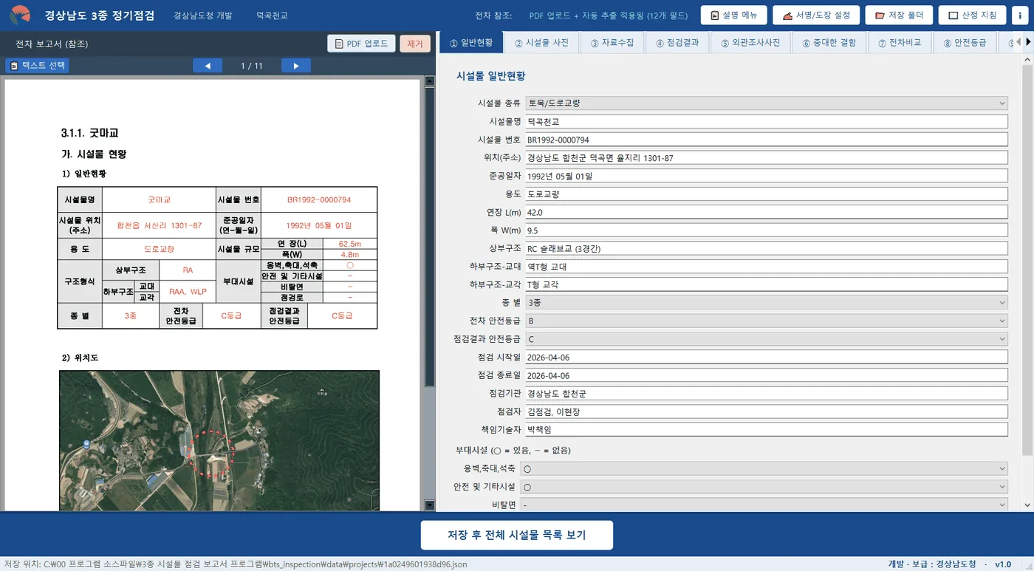
Task: Open the 설명 메뉴 help menu
Action: [x=733, y=16]
